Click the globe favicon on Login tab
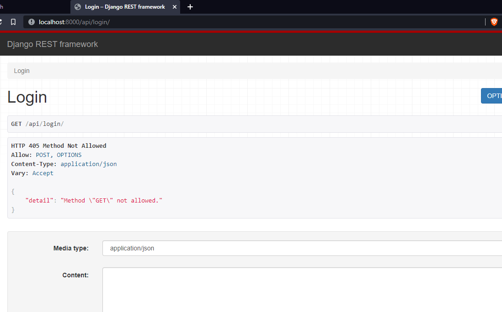Image resolution: width=502 pixels, height=312 pixels. pyautogui.click(x=77, y=7)
